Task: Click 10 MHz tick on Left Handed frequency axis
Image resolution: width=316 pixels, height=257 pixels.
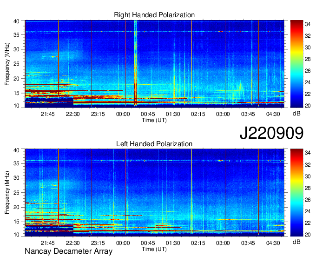Action: point(16,235)
